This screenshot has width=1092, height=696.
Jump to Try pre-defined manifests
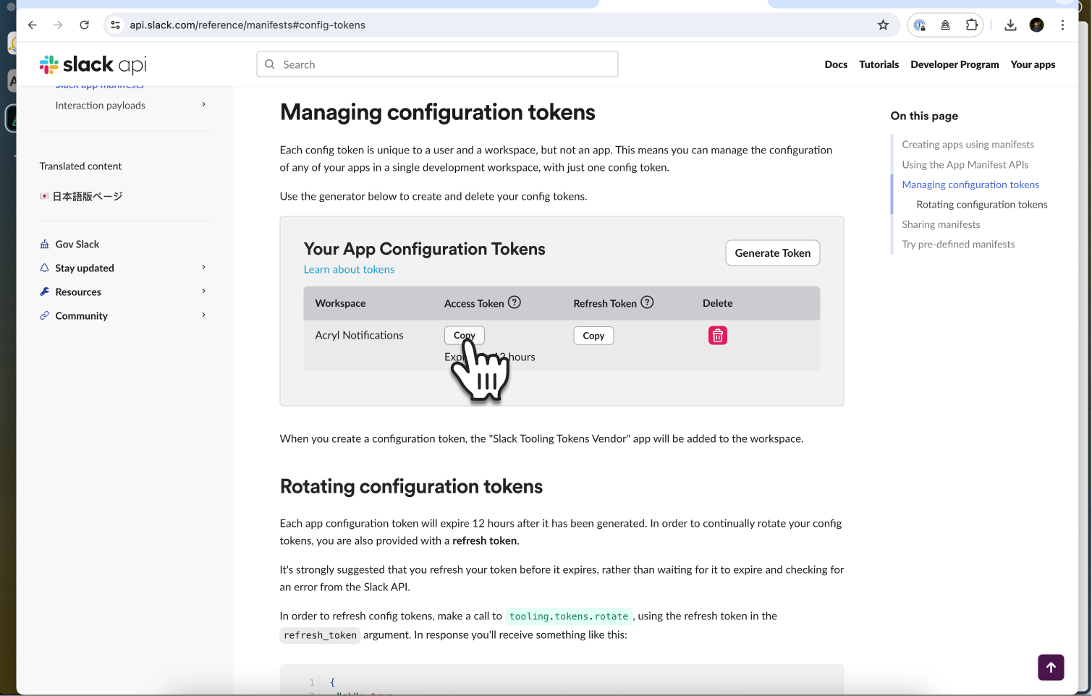[958, 245]
